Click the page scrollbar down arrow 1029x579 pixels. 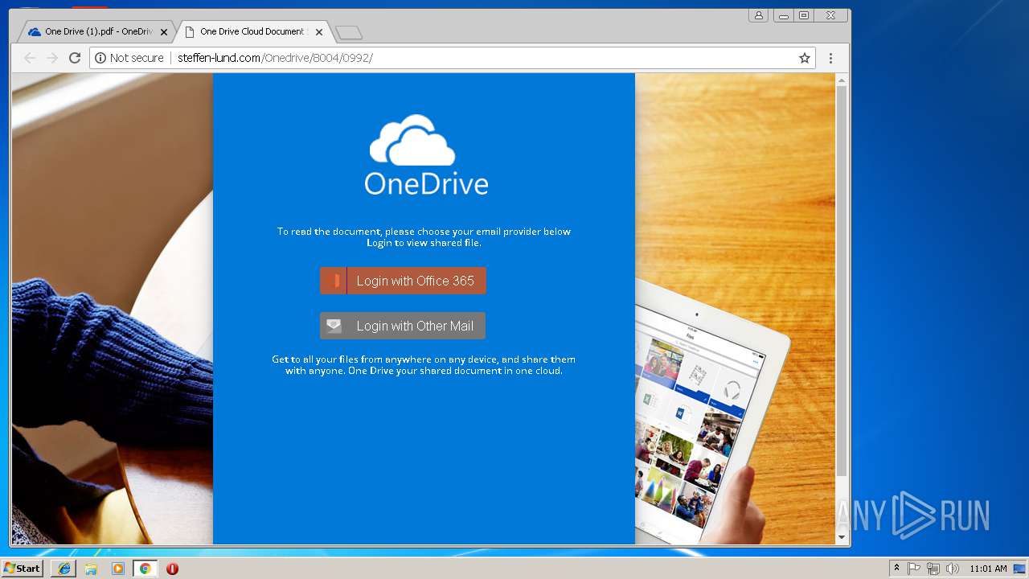(842, 537)
